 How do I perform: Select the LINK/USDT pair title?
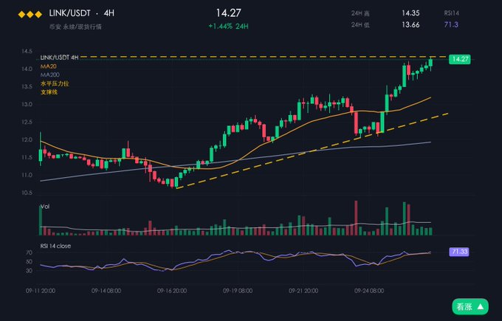(70, 13)
